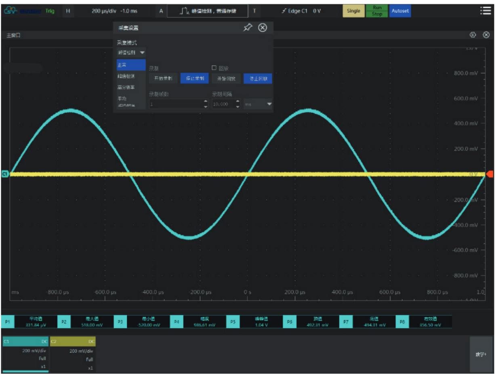Open main window settings gear icon
This screenshot has width=496, height=375.
(x=473, y=35)
